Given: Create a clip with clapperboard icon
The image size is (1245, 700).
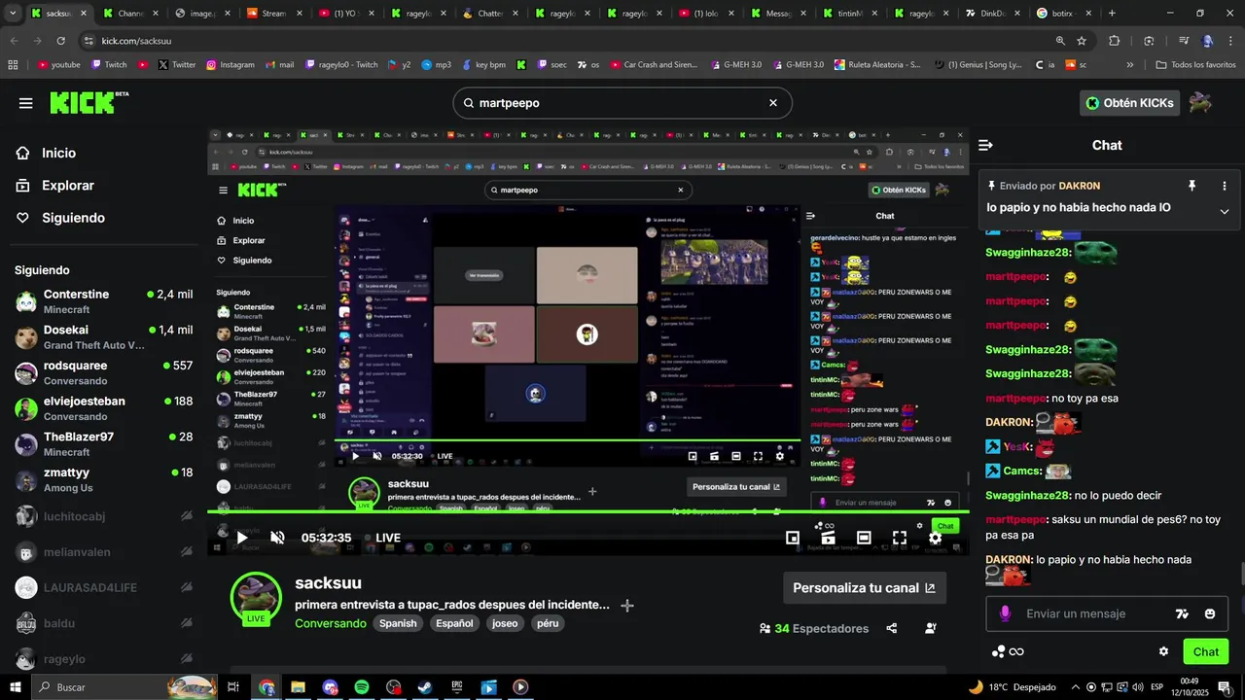Looking at the screenshot, I should click(x=828, y=538).
